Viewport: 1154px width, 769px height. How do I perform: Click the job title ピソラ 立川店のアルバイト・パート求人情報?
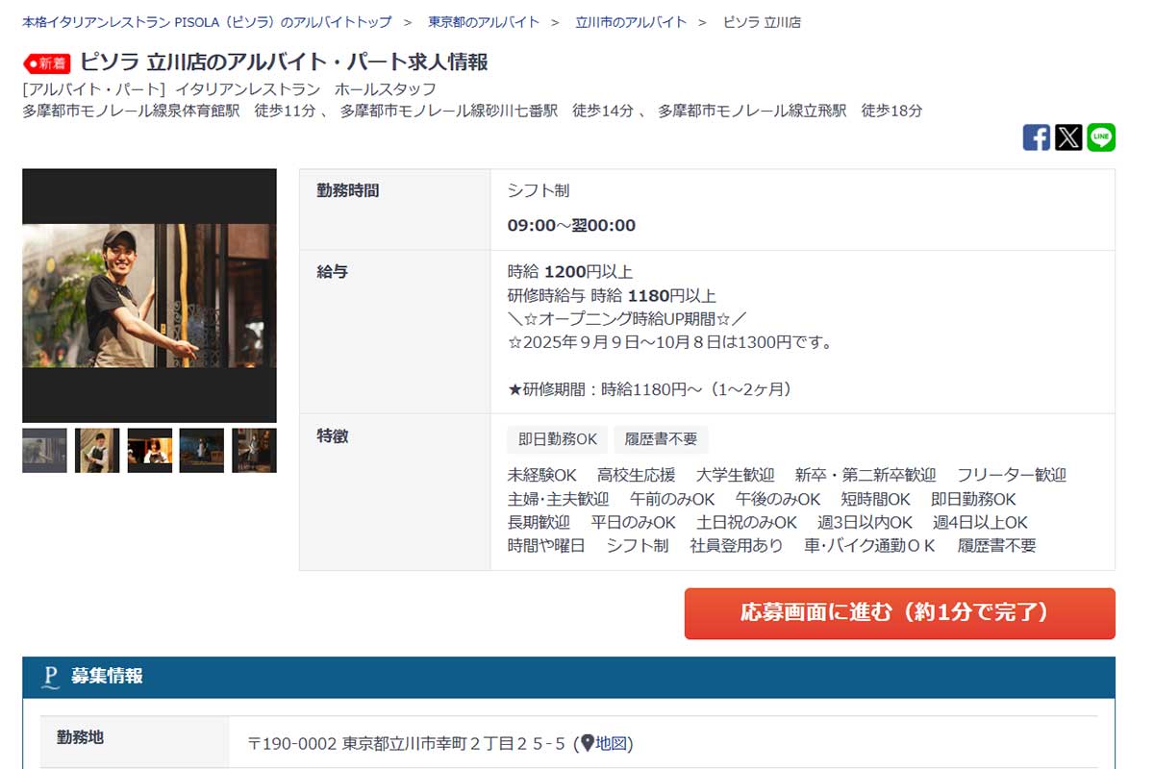click(x=284, y=62)
